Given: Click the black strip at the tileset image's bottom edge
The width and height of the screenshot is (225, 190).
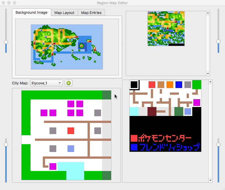Looking at the screenshot, I should [176, 45].
